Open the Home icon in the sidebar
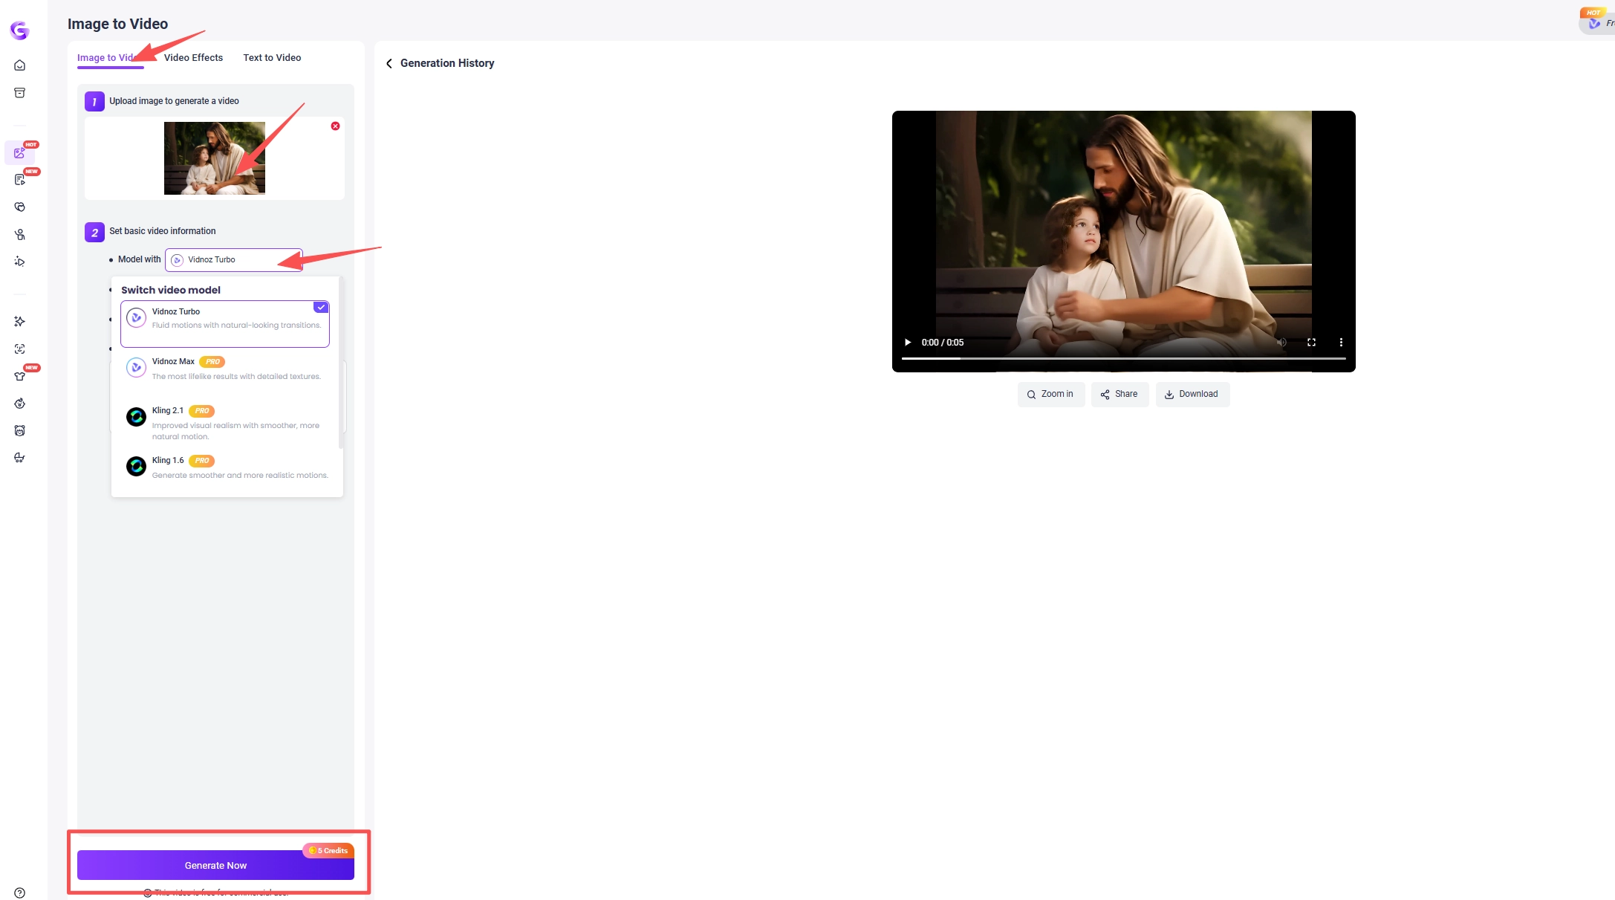The height and width of the screenshot is (900, 1615). pyautogui.click(x=19, y=65)
